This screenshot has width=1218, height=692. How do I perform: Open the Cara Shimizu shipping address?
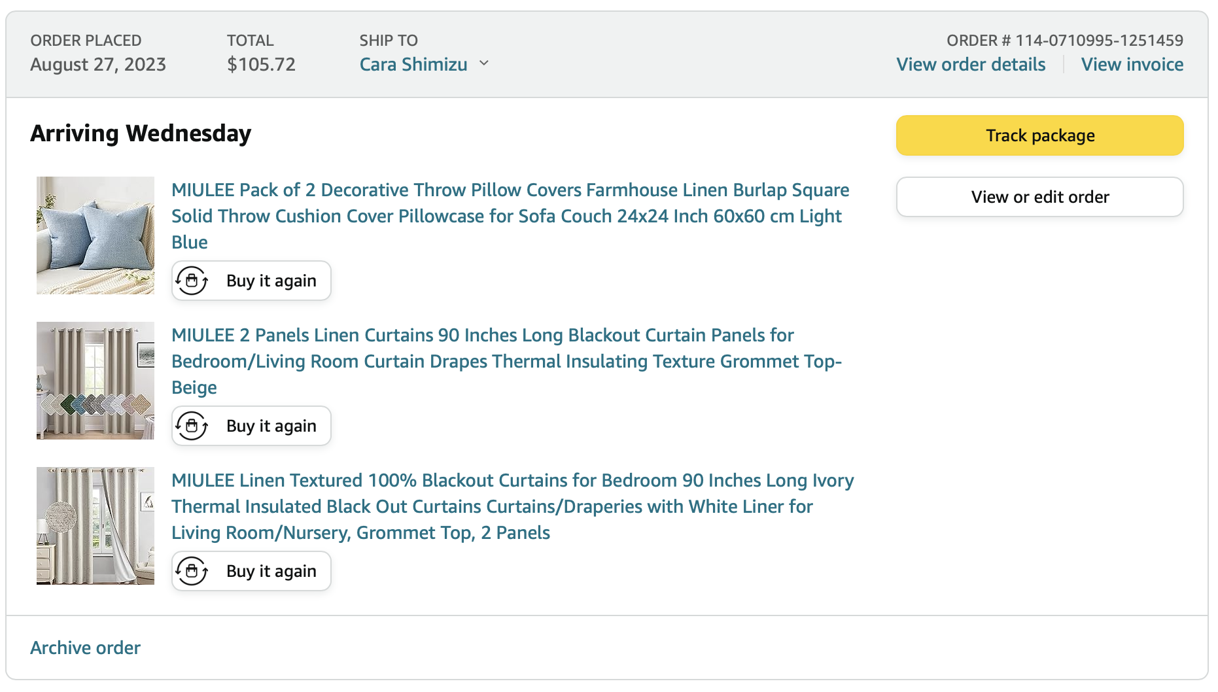tap(413, 65)
